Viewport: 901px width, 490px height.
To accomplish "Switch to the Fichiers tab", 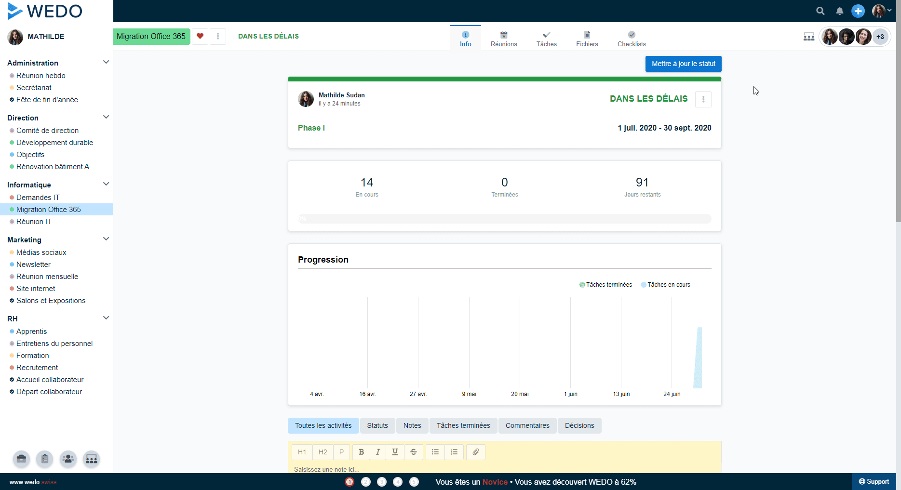I will [587, 39].
